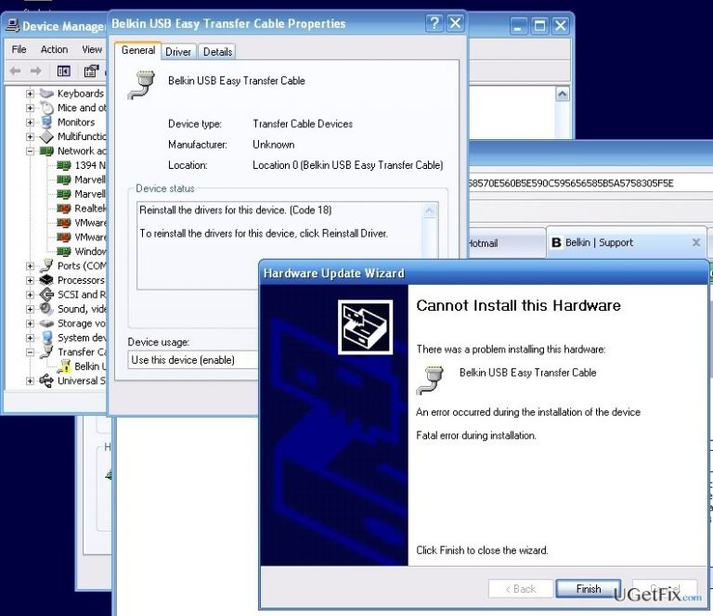Select the Processors category icon
Viewport: 713px width, 616px height.
[46, 280]
